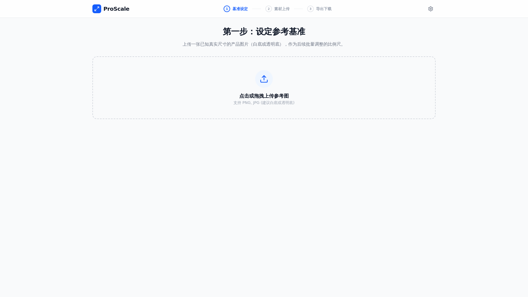
Task: Click the upload arrow icon
Action: point(264,79)
